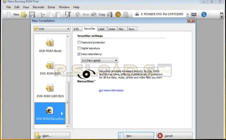Tick the Digital signature checkbox
The width and height of the screenshot is (226, 140).
point(79,48)
